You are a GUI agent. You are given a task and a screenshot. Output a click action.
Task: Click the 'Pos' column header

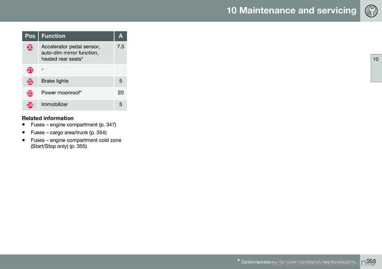pos(30,36)
